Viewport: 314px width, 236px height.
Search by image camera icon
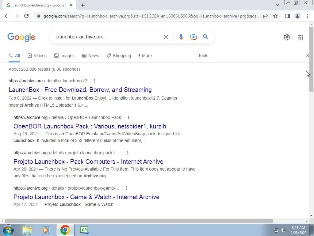[193, 37]
